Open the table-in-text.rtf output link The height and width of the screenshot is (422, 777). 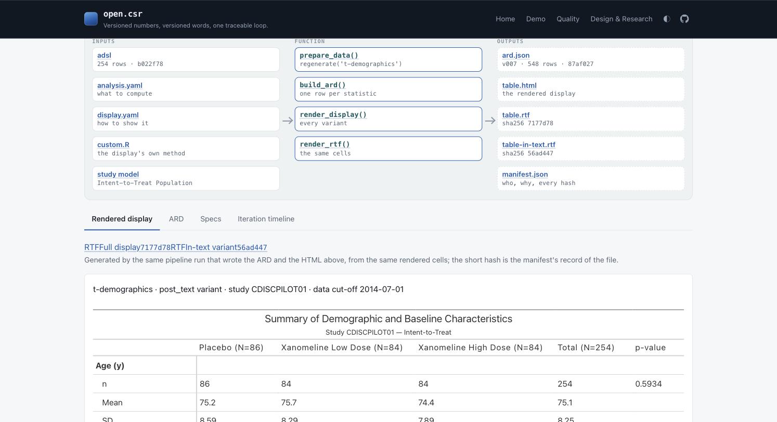pyautogui.click(x=528, y=144)
